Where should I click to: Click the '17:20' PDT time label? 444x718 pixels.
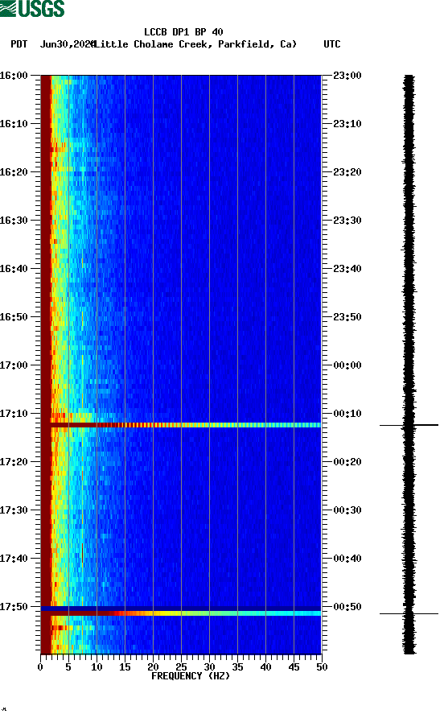tap(14, 461)
